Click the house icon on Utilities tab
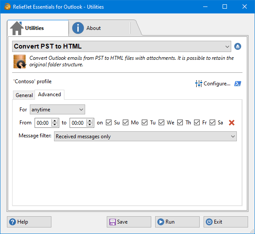This screenshot has height=234, width=255. coord(17,28)
